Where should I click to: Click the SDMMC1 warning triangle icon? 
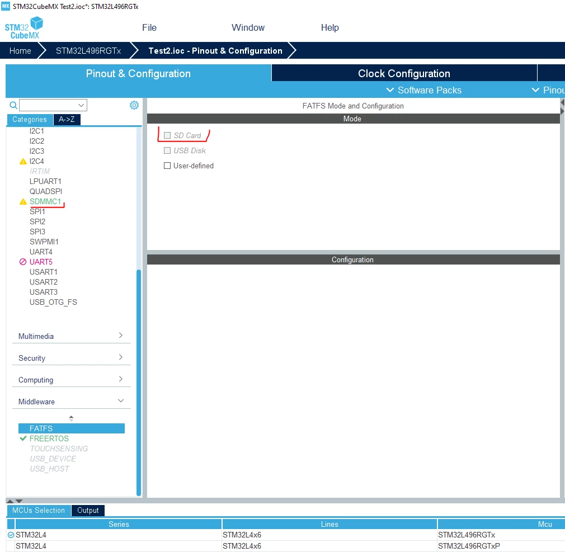pos(23,202)
